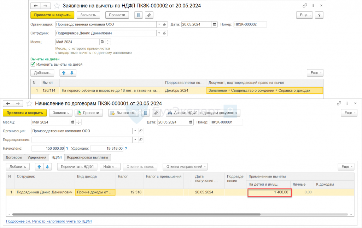Open attached files paperclip in Начисление toolbar
Image resolution: width=362 pixels, height=228 pixels.
pos(156,113)
